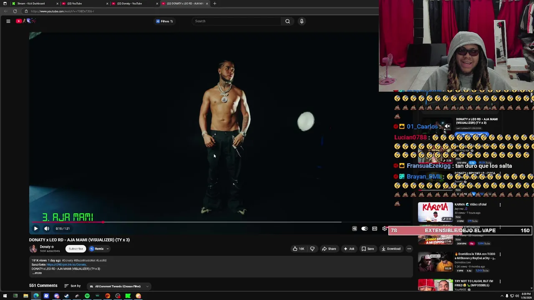
Task: Open the Donaty channel name link
Action: 45,247
